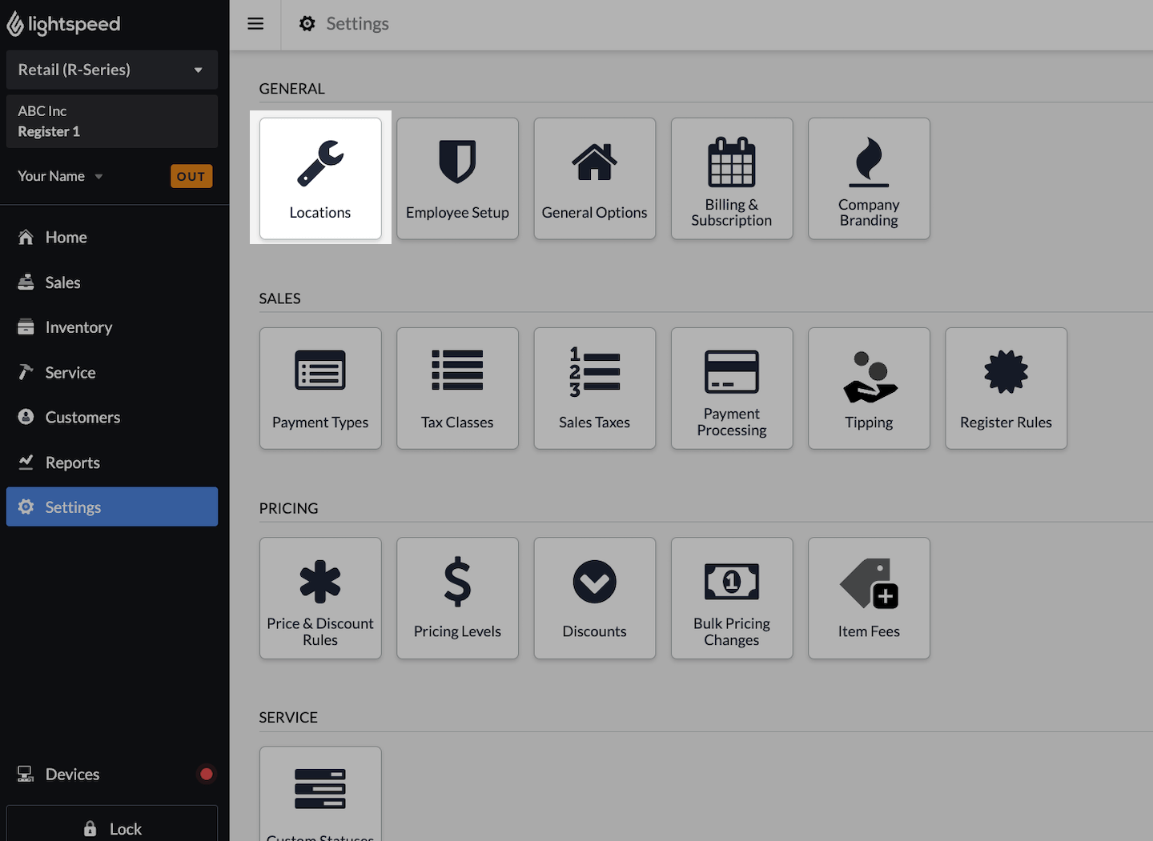Click the OUT clock status badge
This screenshot has width=1153, height=841.
[x=191, y=176]
